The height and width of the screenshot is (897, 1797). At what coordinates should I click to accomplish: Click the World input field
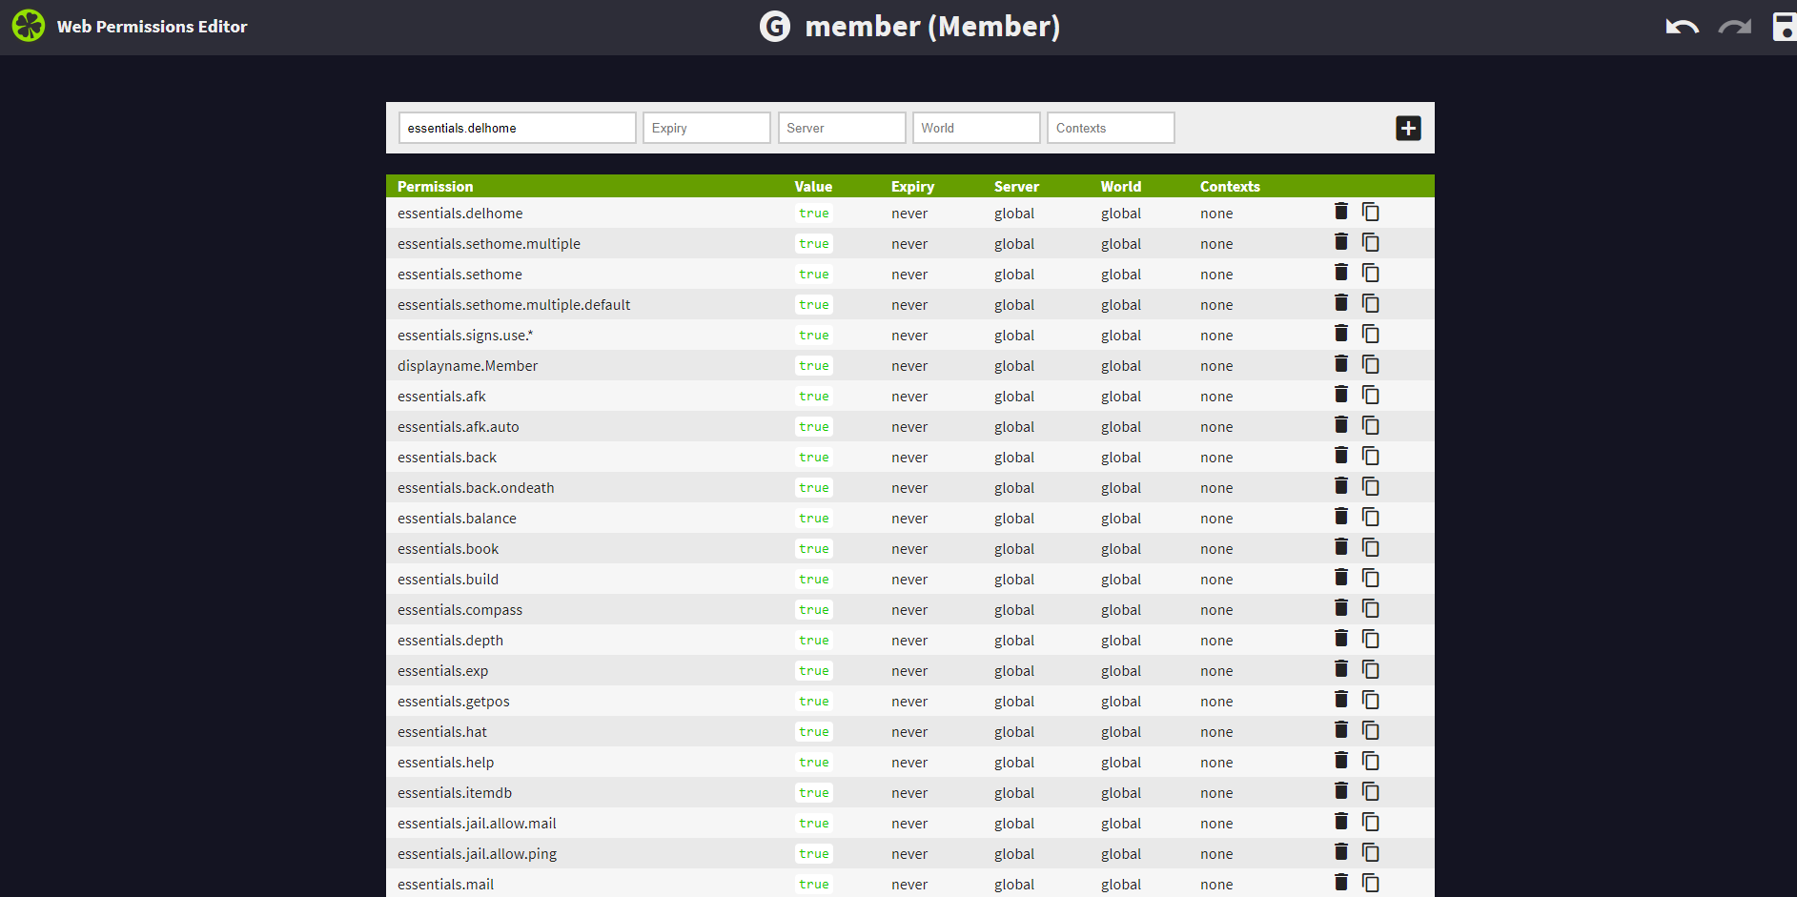tap(976, 128)
